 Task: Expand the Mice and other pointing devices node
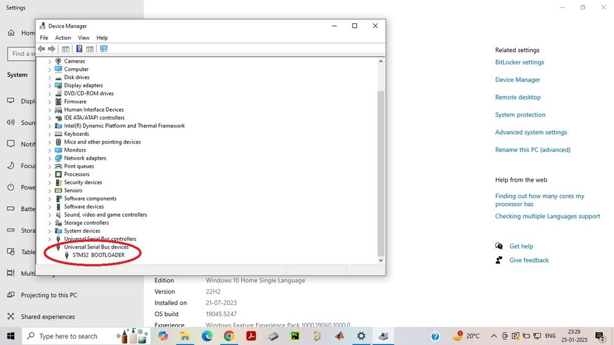(x=50, y=142)
